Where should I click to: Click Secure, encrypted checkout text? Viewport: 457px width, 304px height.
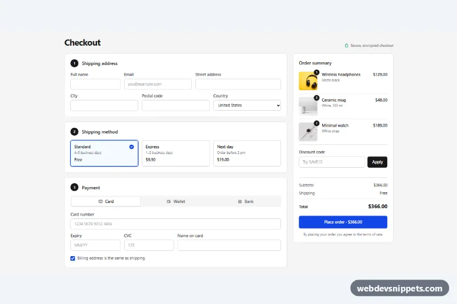[372, 46]
